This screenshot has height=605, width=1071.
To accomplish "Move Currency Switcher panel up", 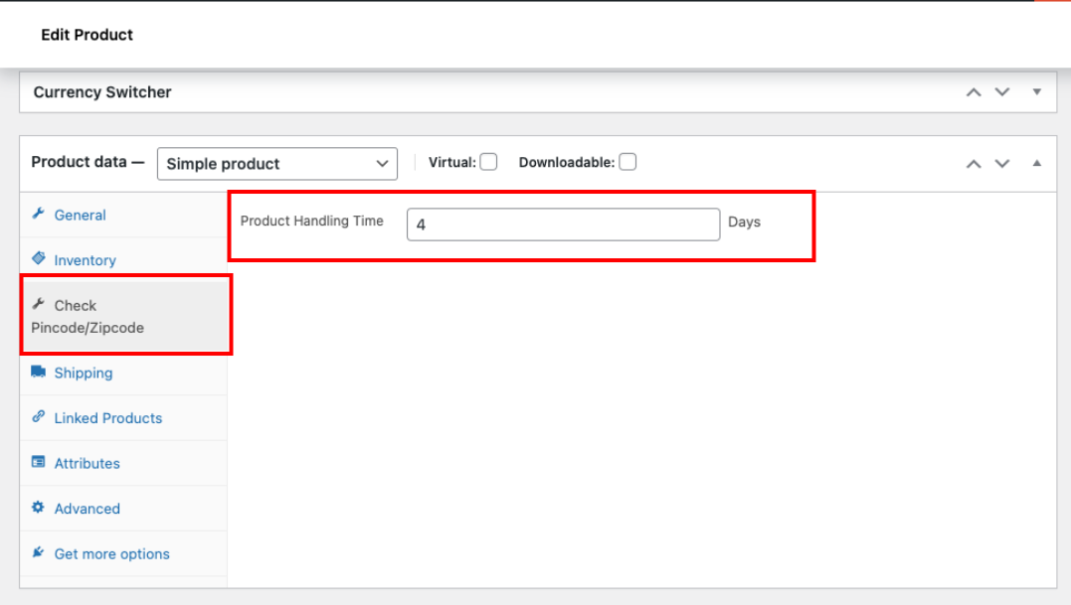I will point(974,92).
